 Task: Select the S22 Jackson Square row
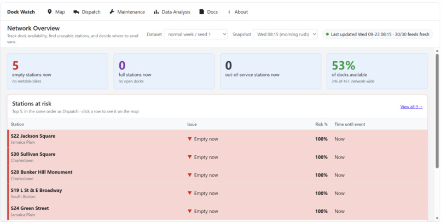tap(217, 139)
